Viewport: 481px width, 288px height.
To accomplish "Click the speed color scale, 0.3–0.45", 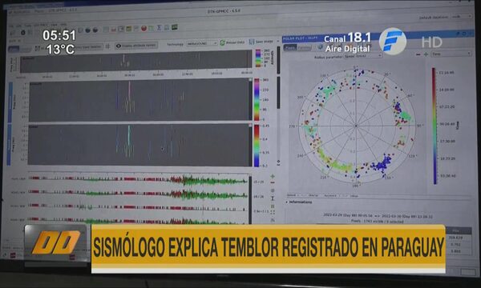I will (257, 146).
